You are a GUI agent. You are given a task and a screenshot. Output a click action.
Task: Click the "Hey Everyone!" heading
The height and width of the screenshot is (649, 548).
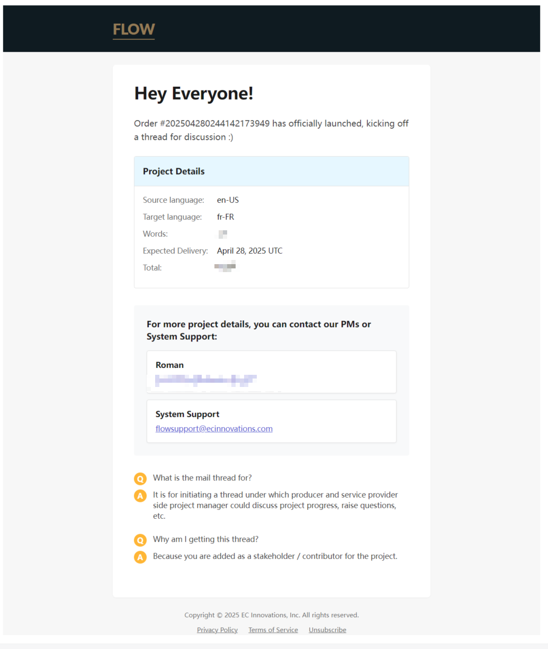click(x=194, y=94)
